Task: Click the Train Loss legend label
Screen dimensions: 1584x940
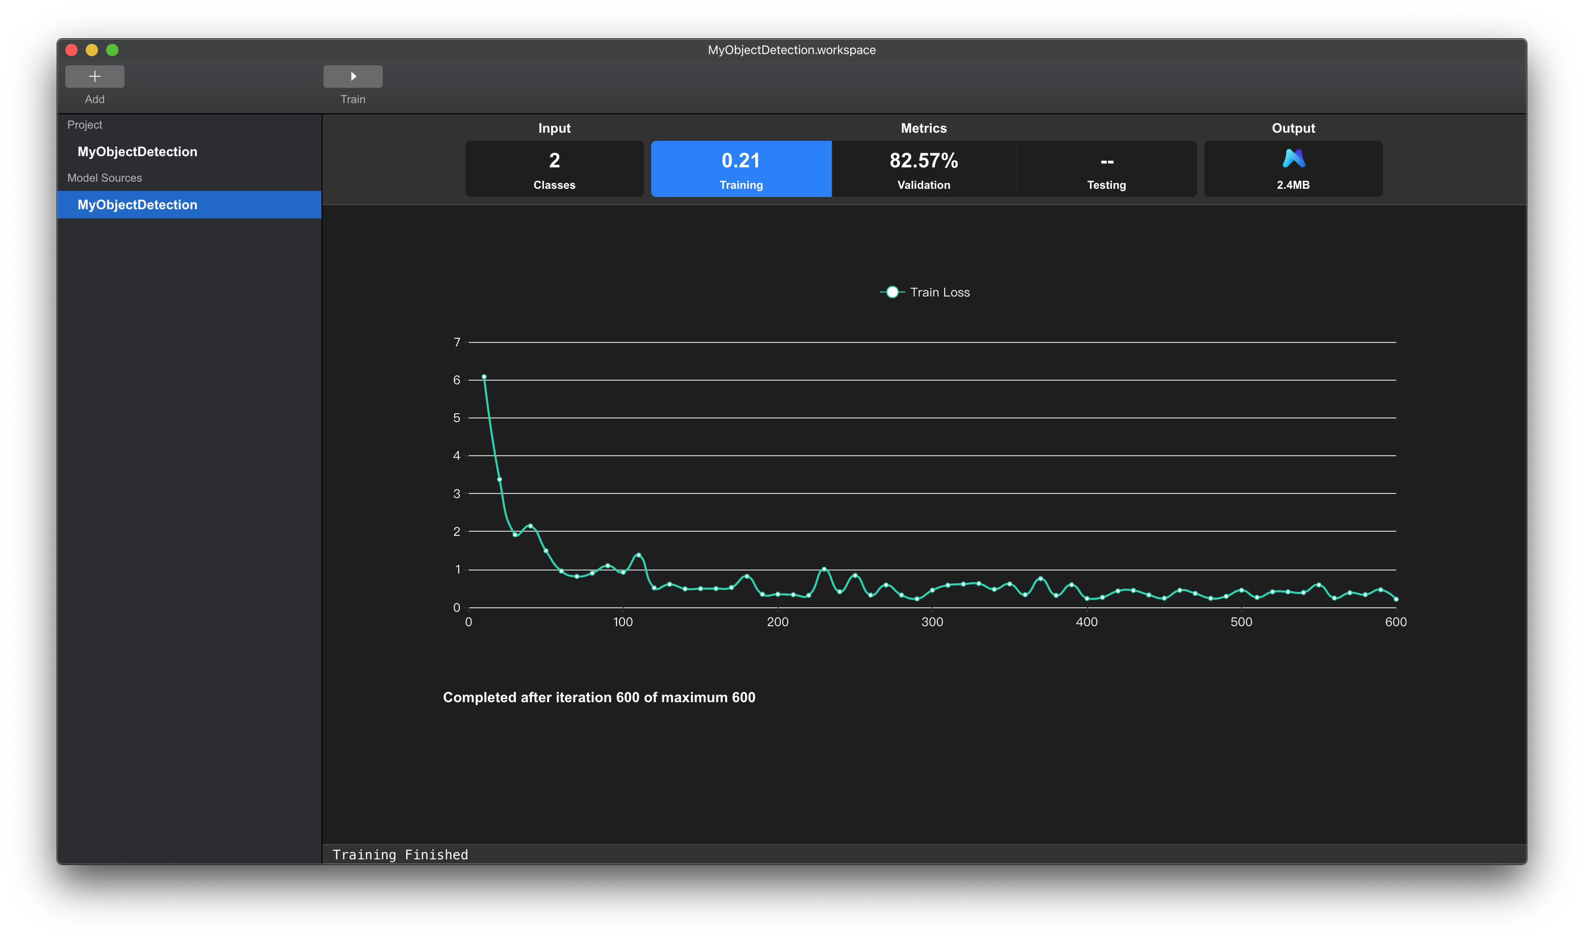Action: point(939,292)
